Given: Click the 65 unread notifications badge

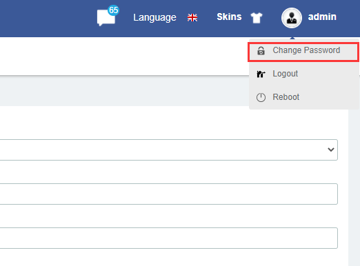Looking at the screenshot, I should pos(113,10).
